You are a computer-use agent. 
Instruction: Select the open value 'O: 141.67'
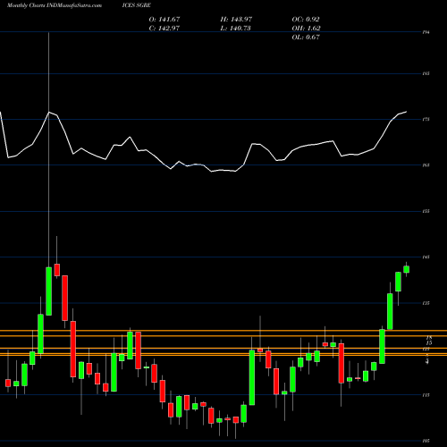pos(164,20)
